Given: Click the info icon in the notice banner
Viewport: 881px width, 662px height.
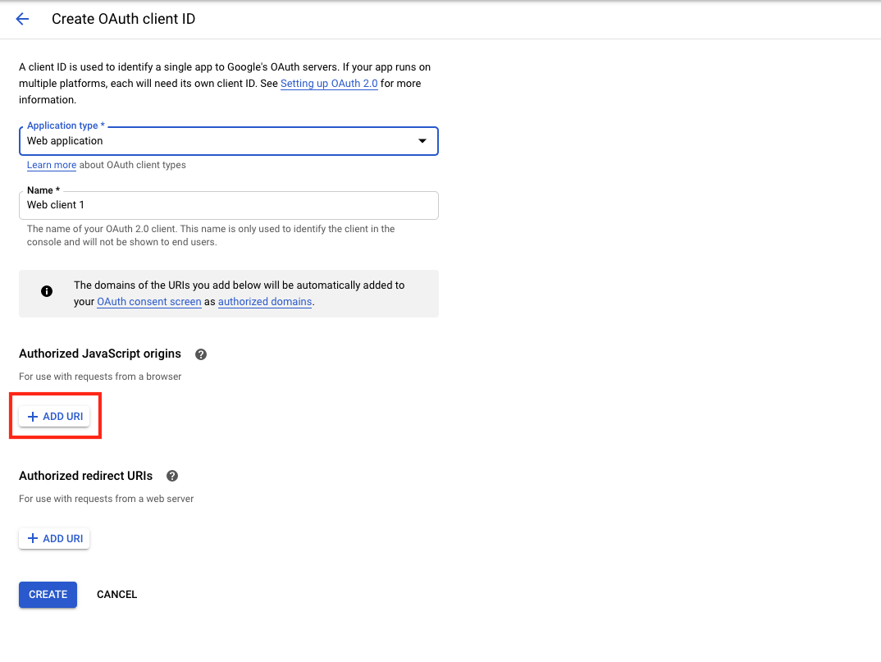Looking at the screenshot, I should (47, 291).
